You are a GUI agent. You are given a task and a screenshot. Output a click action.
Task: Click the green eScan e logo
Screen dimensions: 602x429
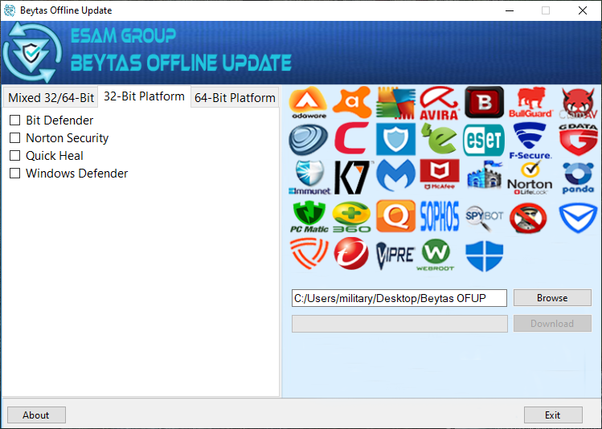(x=439, y=138)
